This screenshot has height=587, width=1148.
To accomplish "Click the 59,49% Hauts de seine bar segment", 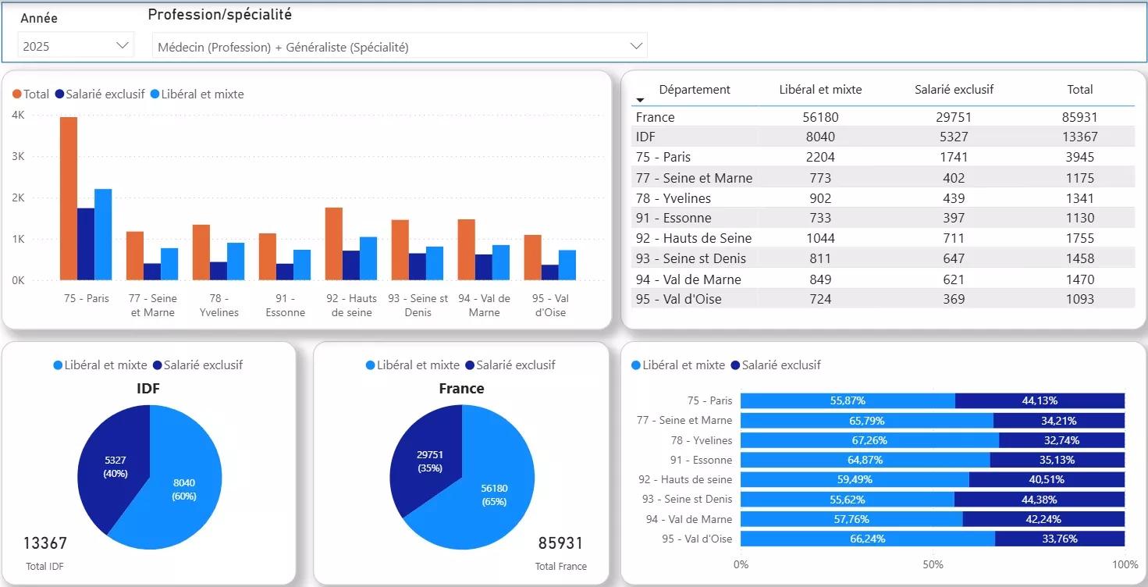I will click(855, 480).
